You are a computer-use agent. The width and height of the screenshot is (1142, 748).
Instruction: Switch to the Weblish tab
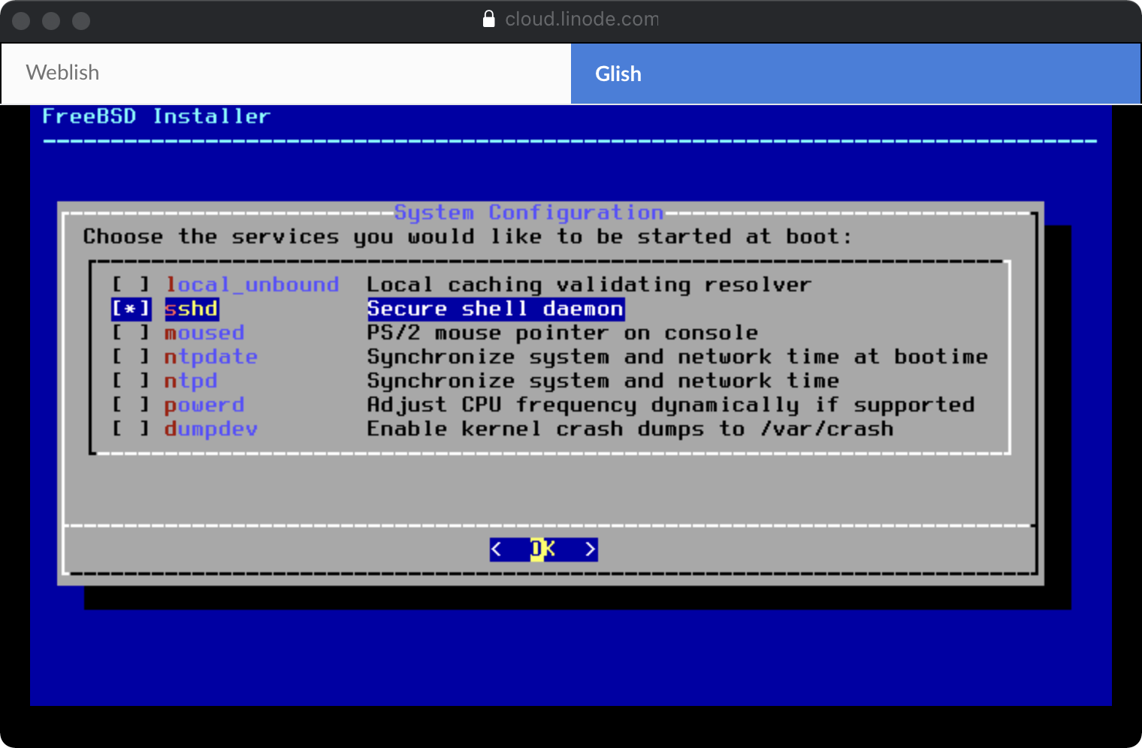click(x=285, y=73)
